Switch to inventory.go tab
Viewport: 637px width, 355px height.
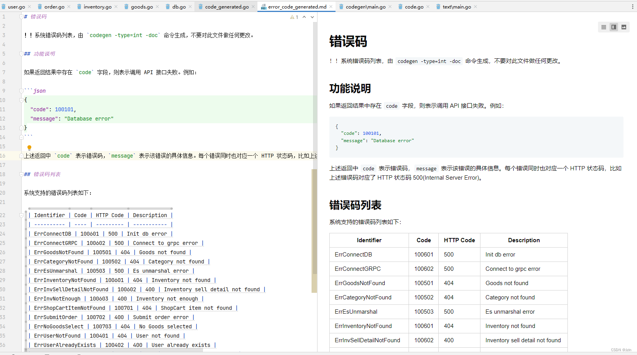point(98,7)
